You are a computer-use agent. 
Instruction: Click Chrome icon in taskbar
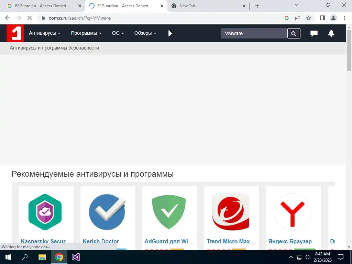tap(59, 257)
